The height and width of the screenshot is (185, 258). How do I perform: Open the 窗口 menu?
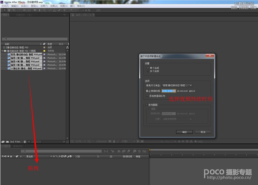coord(72,6)
